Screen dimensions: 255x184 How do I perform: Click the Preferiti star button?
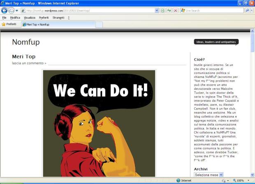9,24
